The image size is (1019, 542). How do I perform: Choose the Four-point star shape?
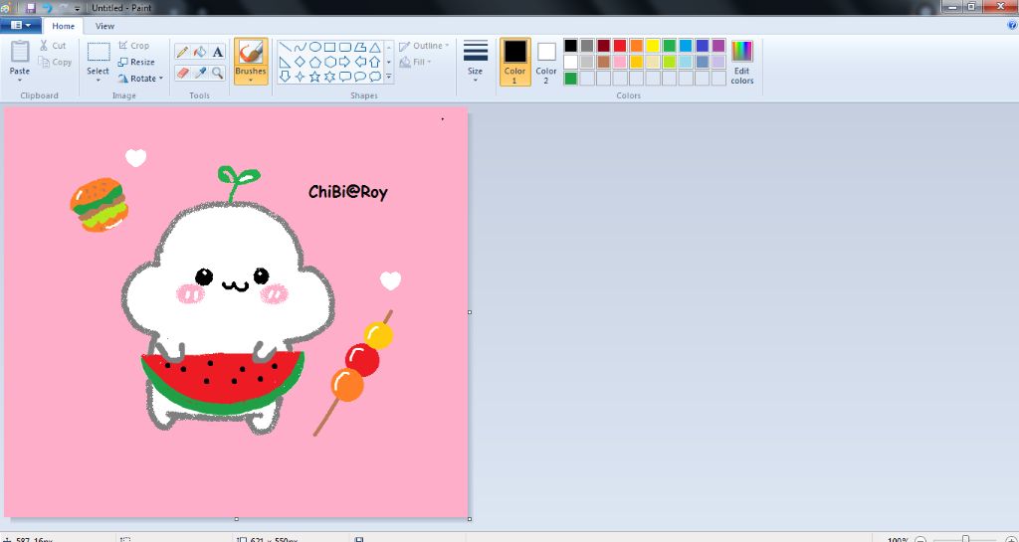pyautogui.click(x=300, y=77)
